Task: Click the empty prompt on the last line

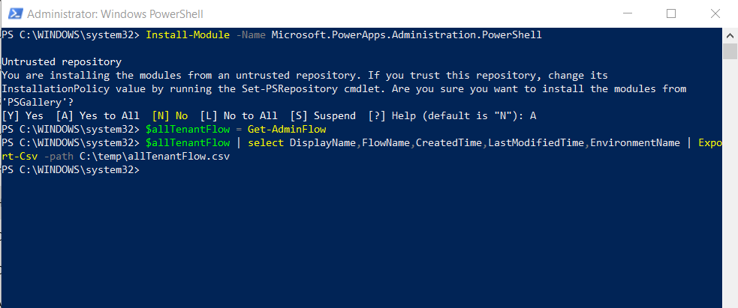Action: point(71,170)
